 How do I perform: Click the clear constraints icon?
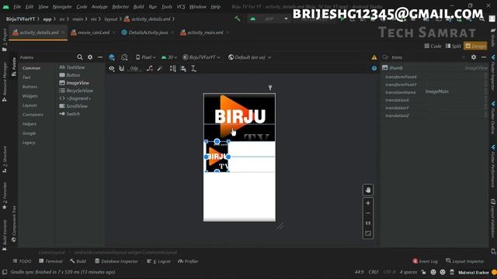click(x=150, y=69)
